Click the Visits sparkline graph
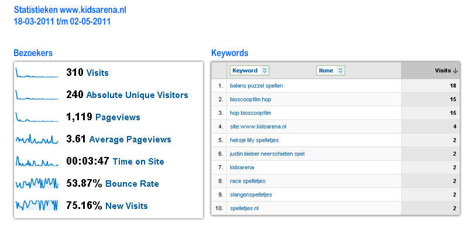Image resolution: width=468 pixels, height=227 pixels. tap(37, 73)
